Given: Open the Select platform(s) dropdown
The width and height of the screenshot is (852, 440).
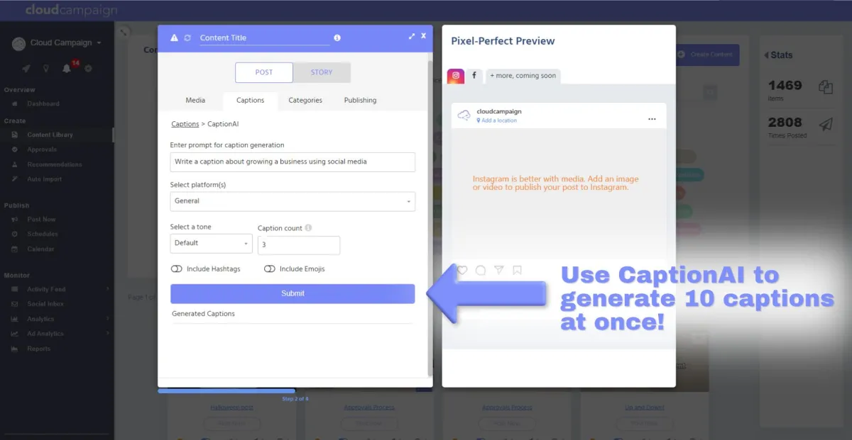Looking at the screenshot, I should click(293, 201).
